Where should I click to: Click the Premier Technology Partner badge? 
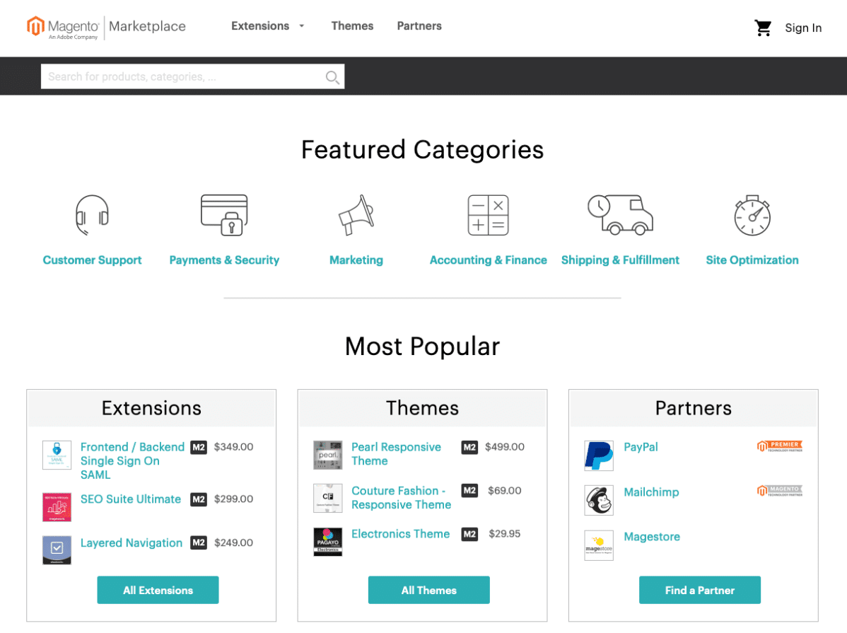(x=779, y=446)
